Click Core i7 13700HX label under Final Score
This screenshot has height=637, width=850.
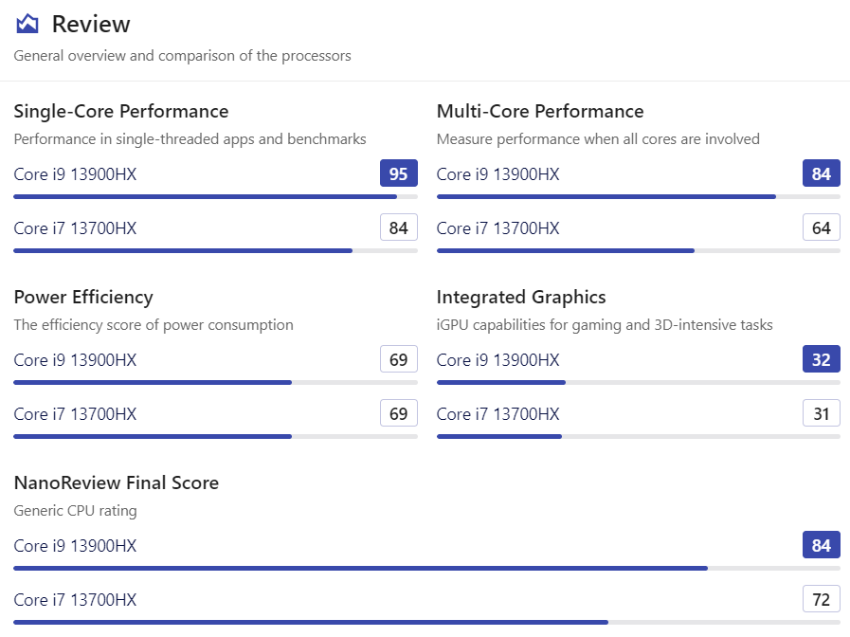[76, 600]
